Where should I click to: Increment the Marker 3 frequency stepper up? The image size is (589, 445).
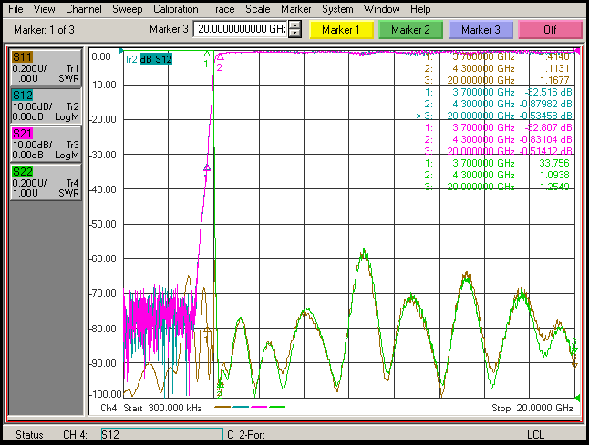(294, 25)
